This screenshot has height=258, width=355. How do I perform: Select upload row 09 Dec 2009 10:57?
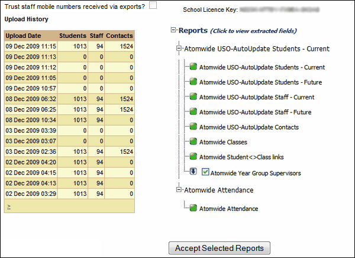pos(69,88)
